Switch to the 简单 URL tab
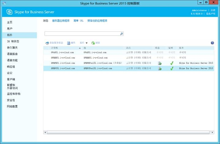 78,21
